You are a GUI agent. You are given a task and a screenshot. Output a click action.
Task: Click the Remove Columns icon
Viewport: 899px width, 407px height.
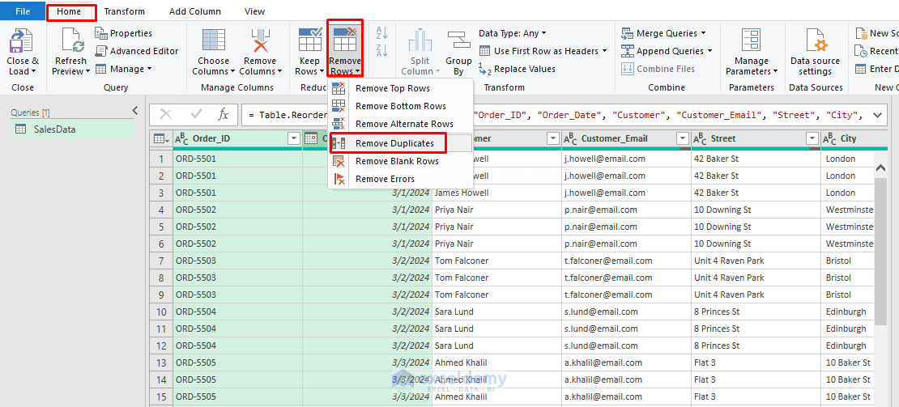pyautogui.click(x=260, y=41)
